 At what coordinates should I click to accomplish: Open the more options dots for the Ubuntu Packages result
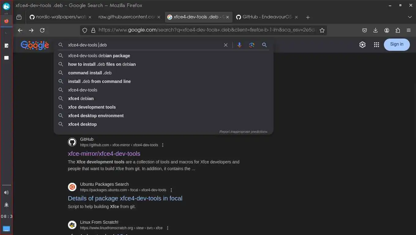pyautogui.click(x=171, y=190)
